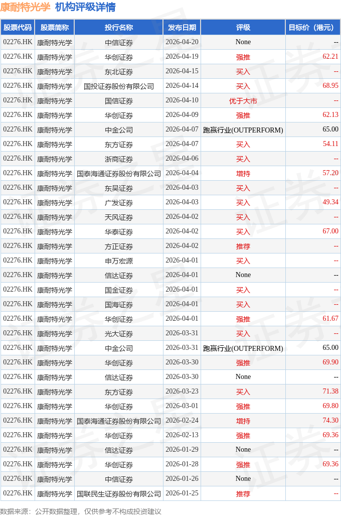Select 中信证券 in the 2026-04-20 row
This screenshot has height=516, width=341.
(119, 43)
